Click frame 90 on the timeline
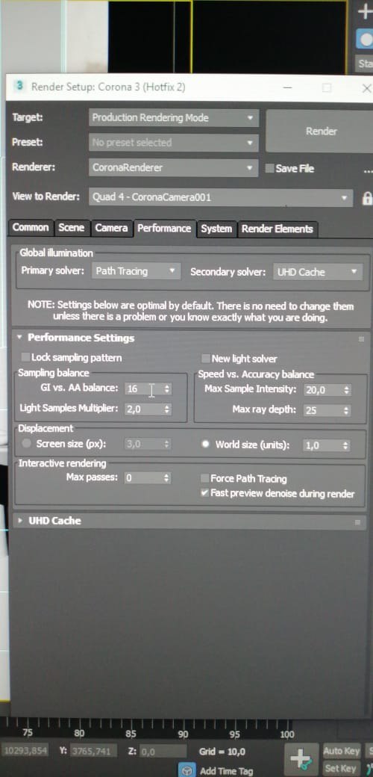 tap(183, 734)
